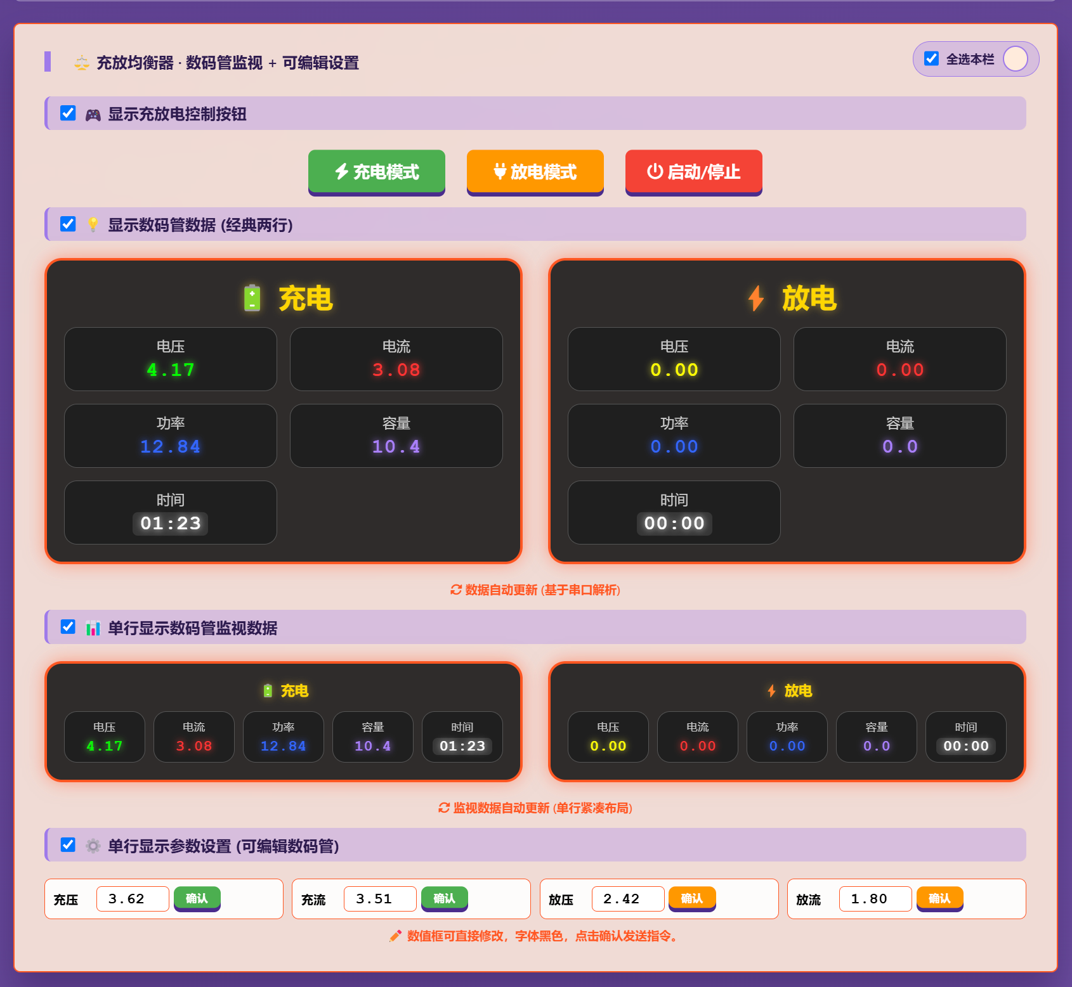Click the 充压 value input field
Viewport: 1072px width, 987px height.
tap(133, 899)
